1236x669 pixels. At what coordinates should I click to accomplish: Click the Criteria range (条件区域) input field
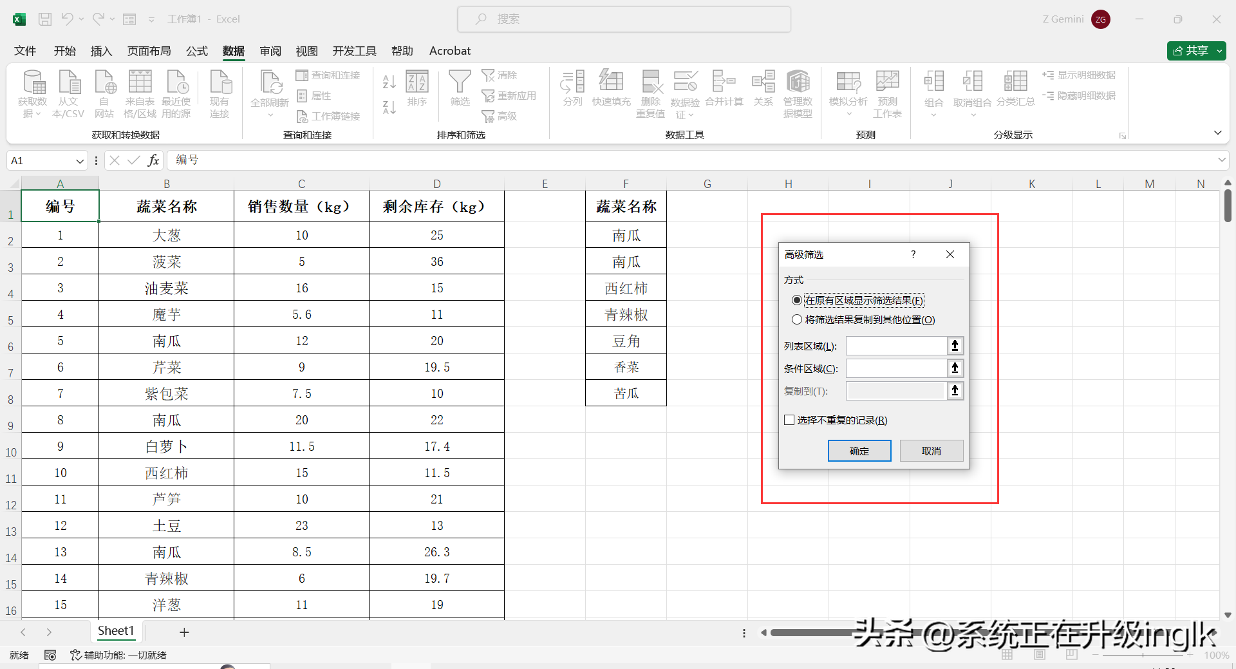tap(896, 368)
